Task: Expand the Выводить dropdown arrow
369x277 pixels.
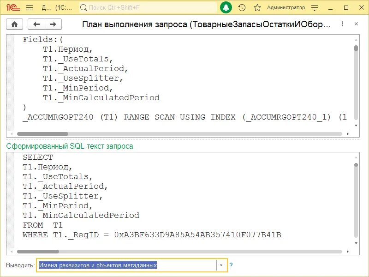Action: [x=221, y=265]
